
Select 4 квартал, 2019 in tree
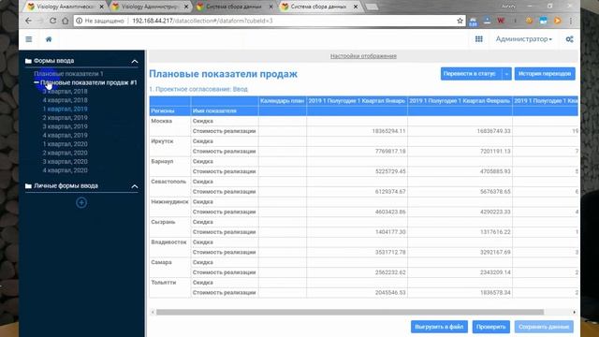65,135
